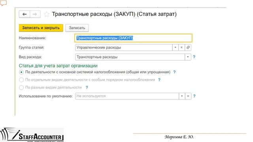Show help for Вид расхода
Image resolution: width=253 pixels, height=142 pixels.
coord(194,57)
